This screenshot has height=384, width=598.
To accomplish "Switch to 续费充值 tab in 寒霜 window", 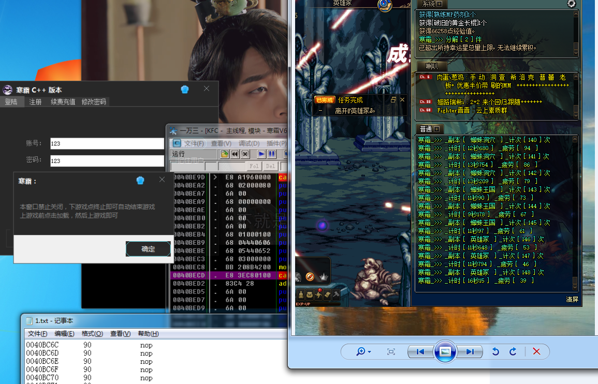I will pos(63,102).
